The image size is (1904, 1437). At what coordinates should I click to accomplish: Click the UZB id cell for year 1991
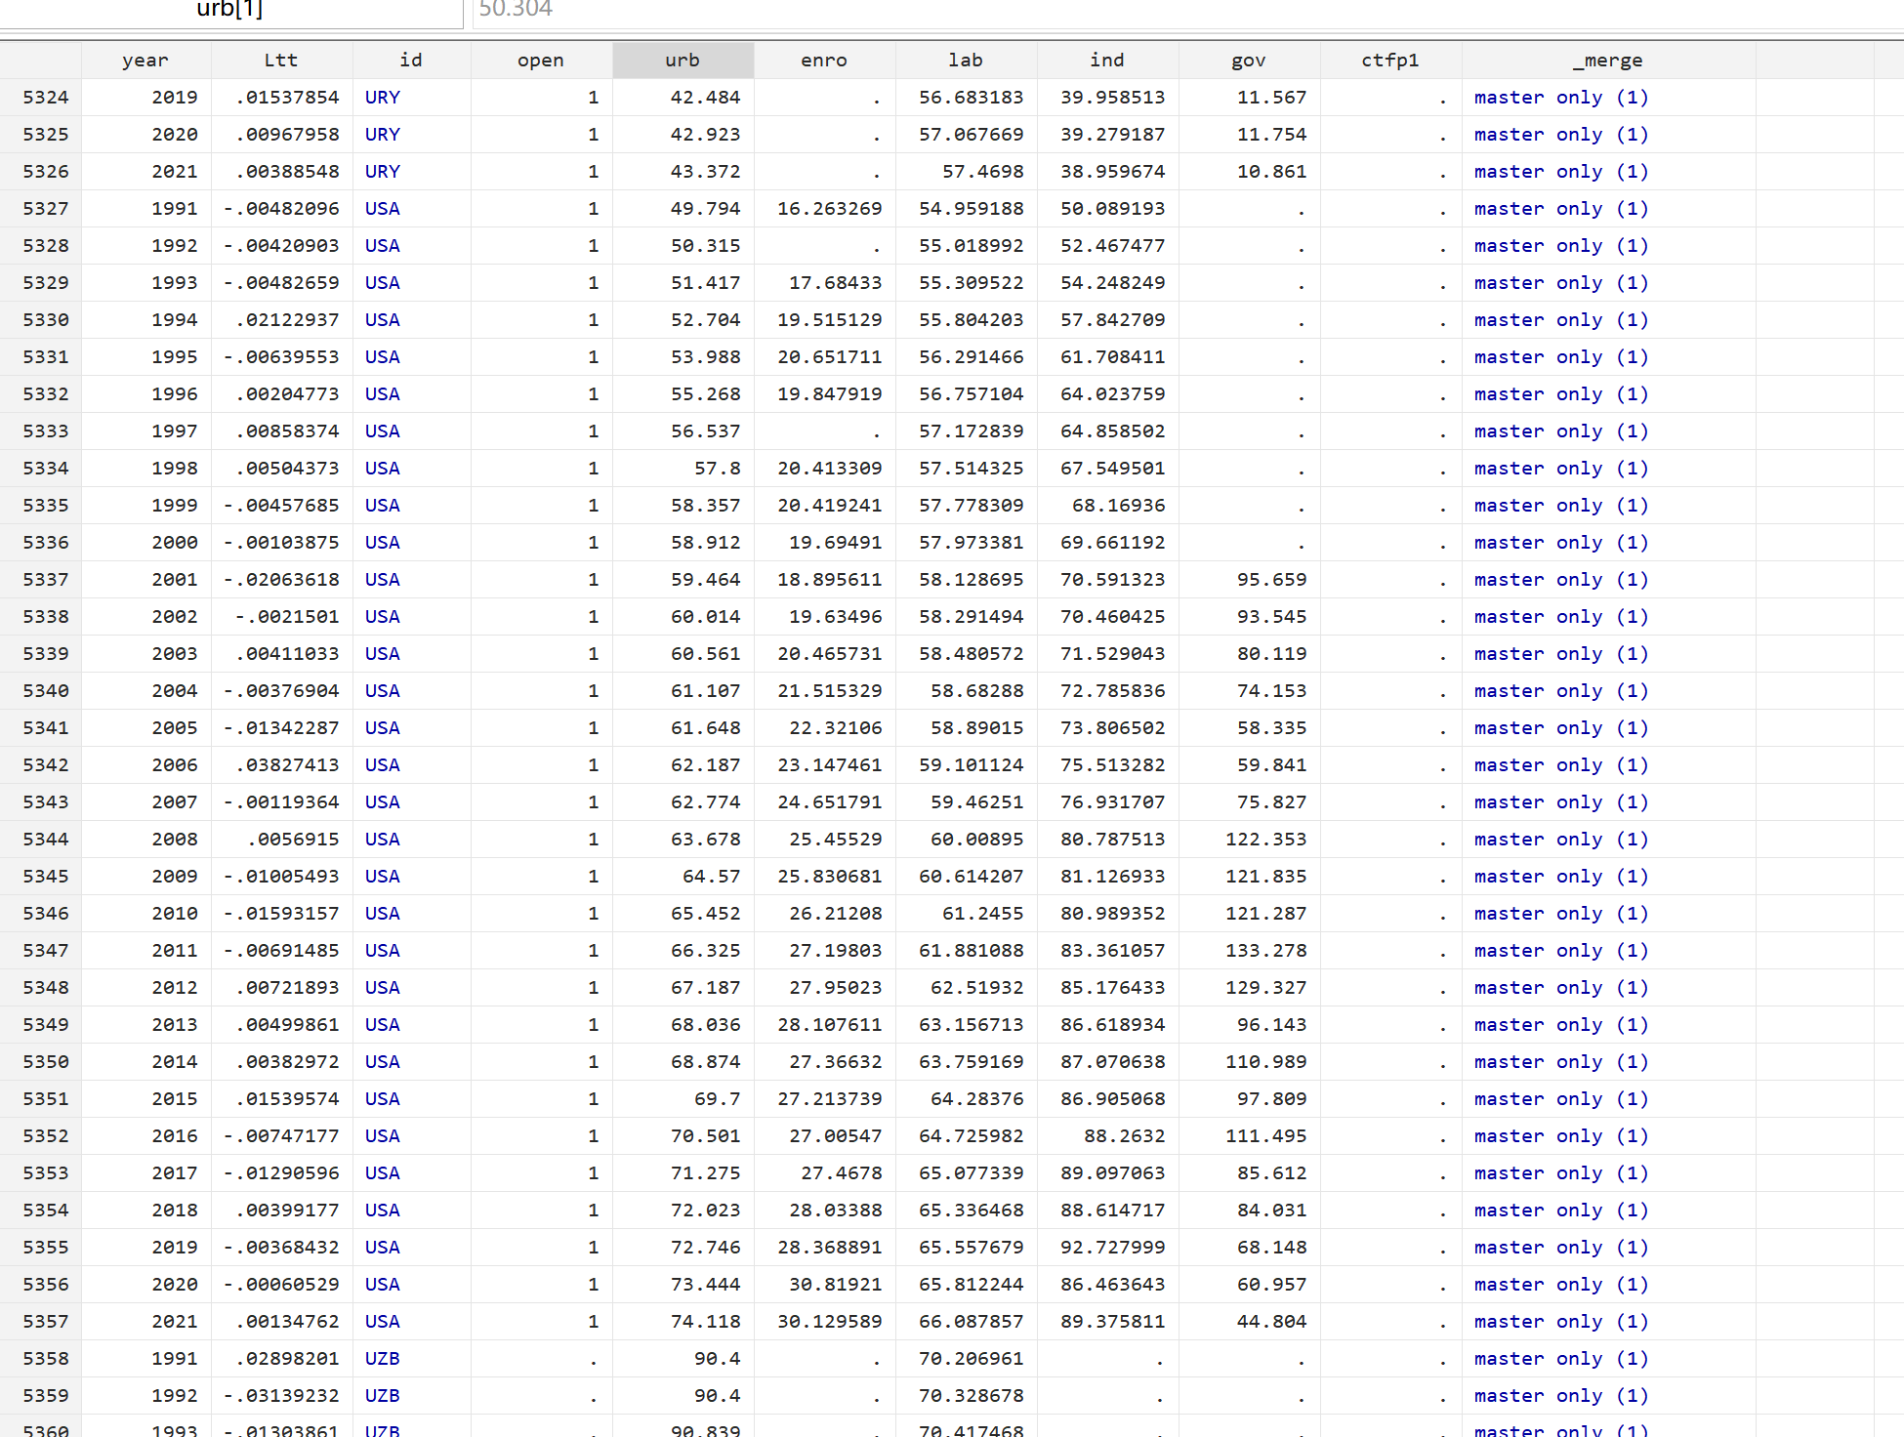point(383,1359)
